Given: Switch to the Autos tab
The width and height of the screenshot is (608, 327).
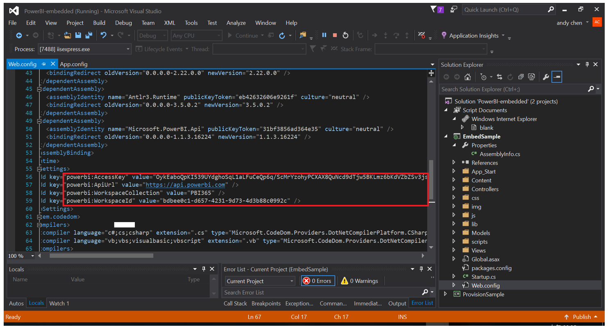Looking at the screenshot, I should tap(16, 303).
